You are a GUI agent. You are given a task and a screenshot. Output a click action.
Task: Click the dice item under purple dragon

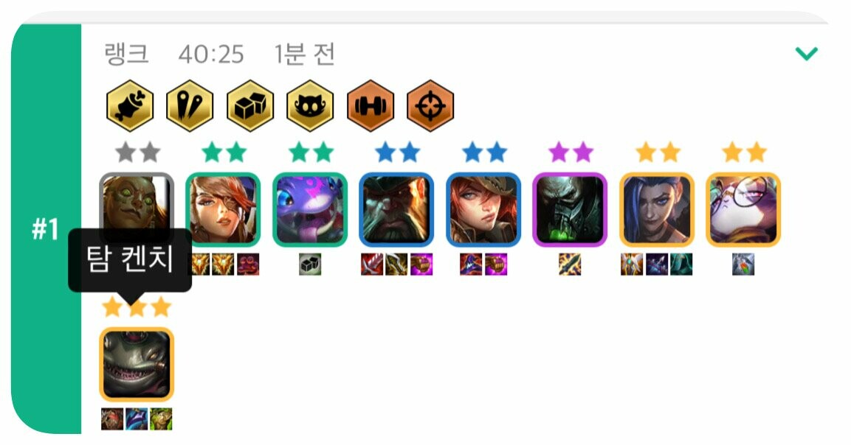click(310, 264)
